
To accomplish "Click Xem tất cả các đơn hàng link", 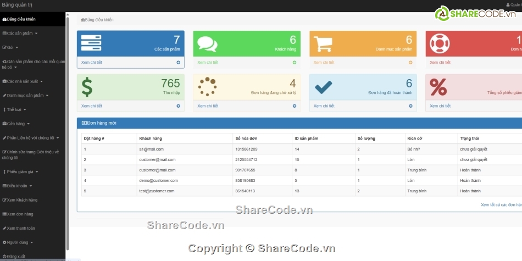I will coord(501,205).
